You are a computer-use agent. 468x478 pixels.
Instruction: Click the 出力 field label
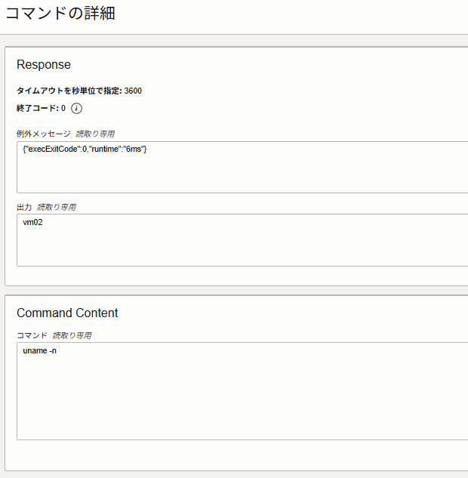24,208
